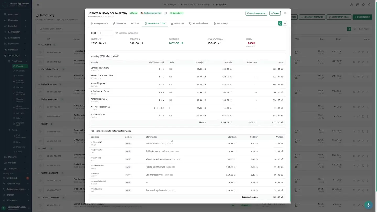This screenshot has width=377, height=212.
Task: Select the Rentowność / TKW tab
Action: pyautogui.click(x=155, y=23)
